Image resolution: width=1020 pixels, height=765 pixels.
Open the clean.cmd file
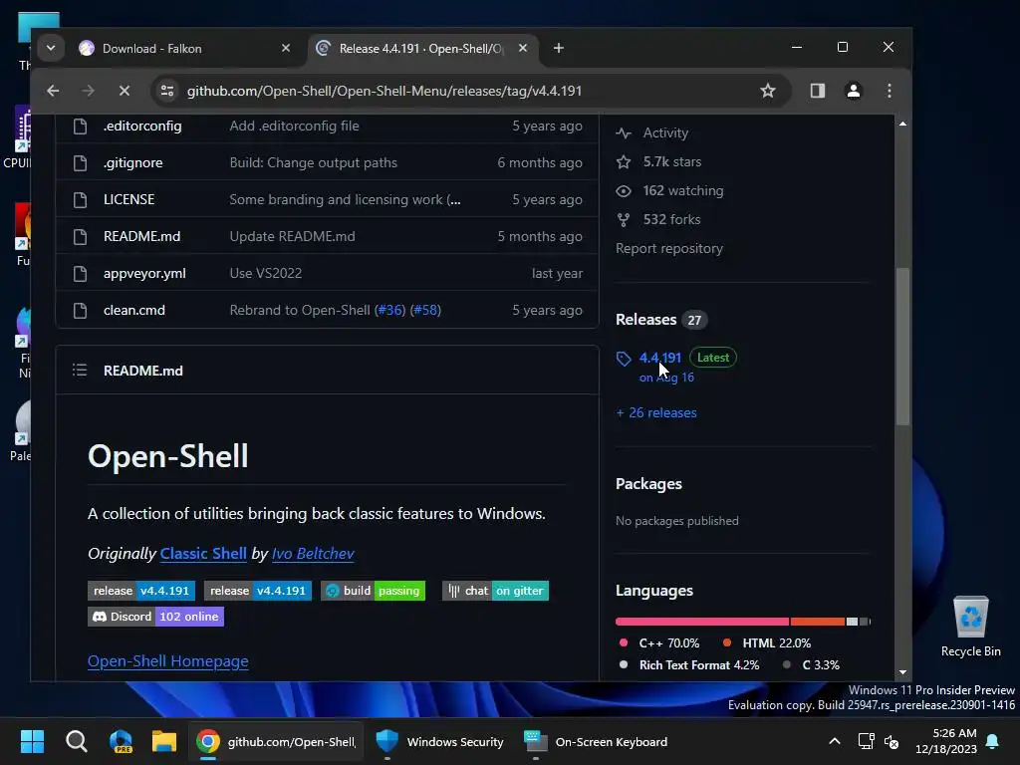(x=134, y=311)
